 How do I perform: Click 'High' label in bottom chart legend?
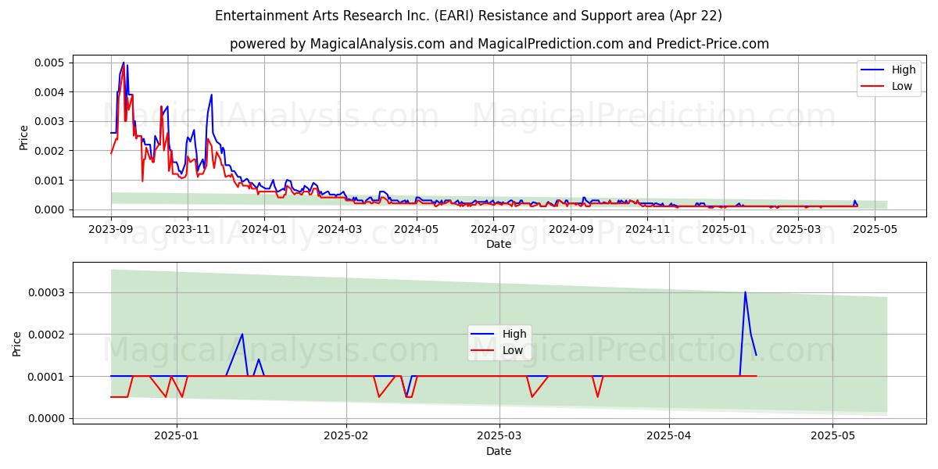pos(514,334)
